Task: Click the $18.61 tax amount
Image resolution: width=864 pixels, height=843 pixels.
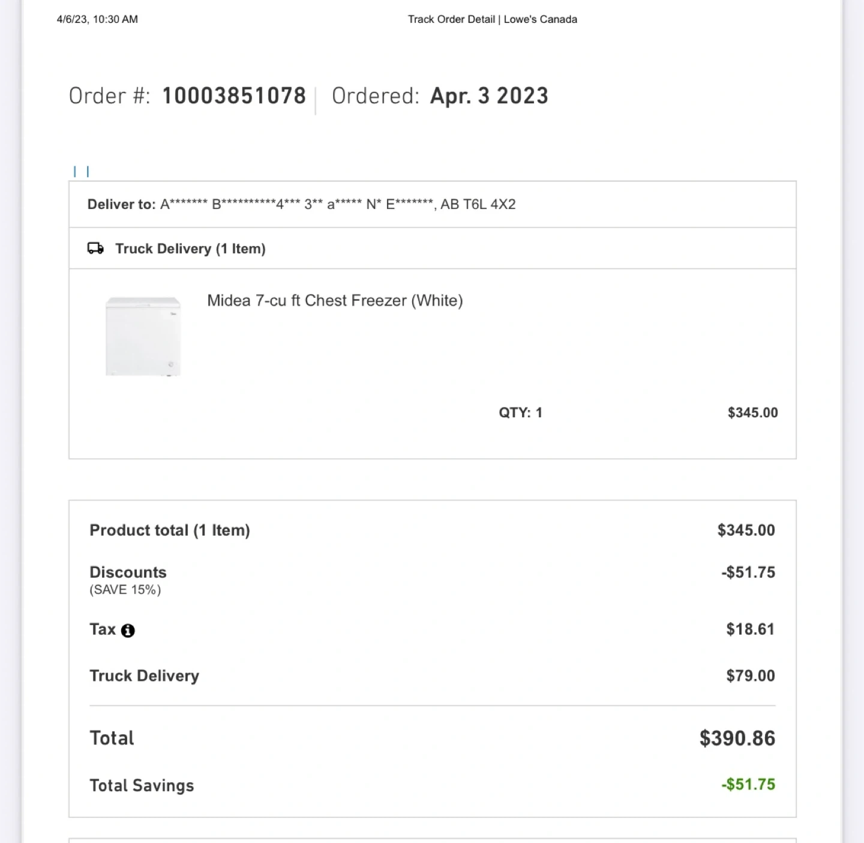Action: pyautogui.click(x=750, y=629)
